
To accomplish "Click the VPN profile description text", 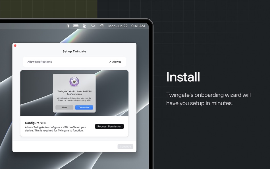I will coord(56,129).
